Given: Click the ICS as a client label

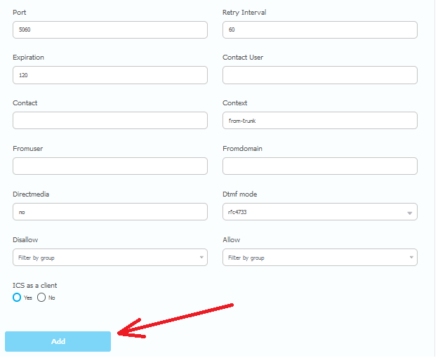Looking at the screenshot, I should 34,285.
